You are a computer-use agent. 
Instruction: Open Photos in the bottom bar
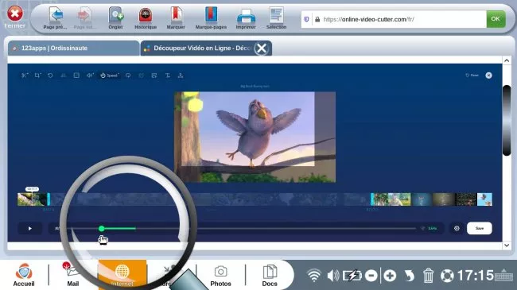[220, 275]
